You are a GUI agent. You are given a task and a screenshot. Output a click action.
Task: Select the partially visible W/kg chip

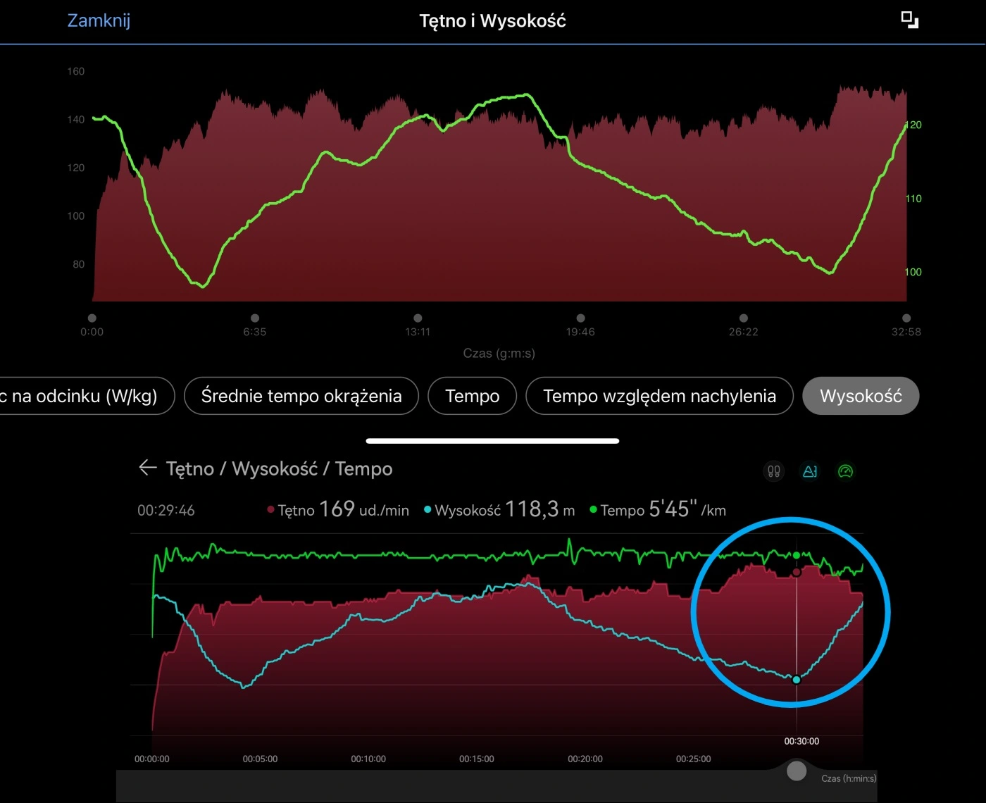(x=81, y=396)
